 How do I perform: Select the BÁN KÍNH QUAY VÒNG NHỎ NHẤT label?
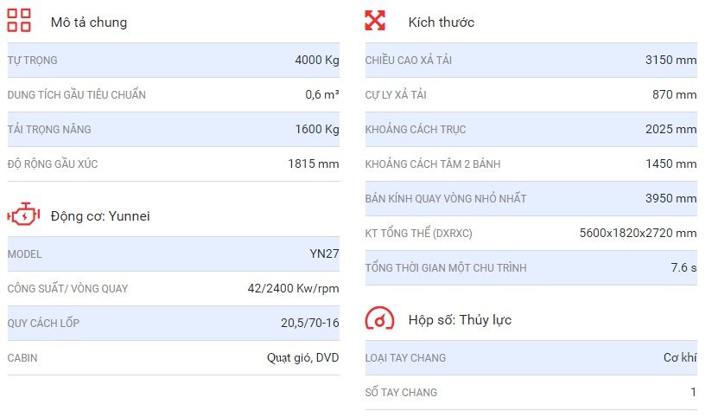click(446, 199)
